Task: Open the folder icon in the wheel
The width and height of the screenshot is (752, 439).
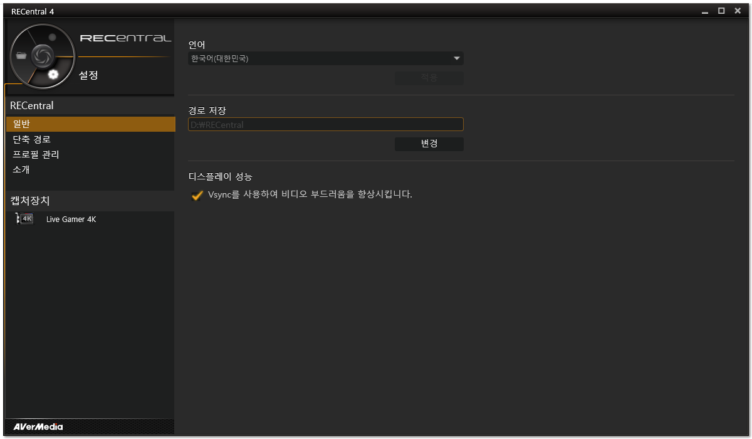Action: coord(22,56)
